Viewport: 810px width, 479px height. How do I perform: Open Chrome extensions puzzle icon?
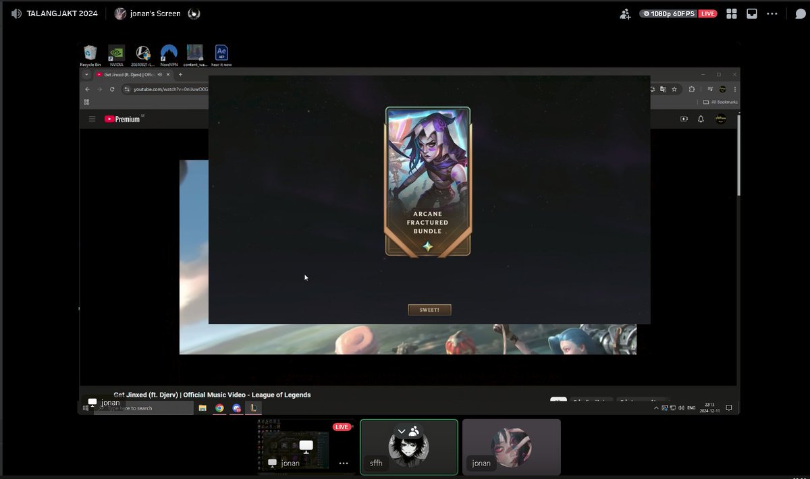point(692,89)
